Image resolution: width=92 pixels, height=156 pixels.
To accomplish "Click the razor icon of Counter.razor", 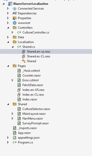I will click(x=19, y=75).
